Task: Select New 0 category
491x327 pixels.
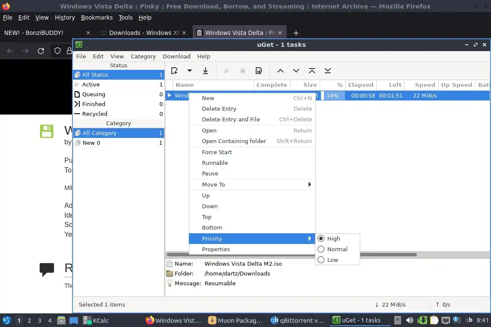Action: tap(118, 143)
